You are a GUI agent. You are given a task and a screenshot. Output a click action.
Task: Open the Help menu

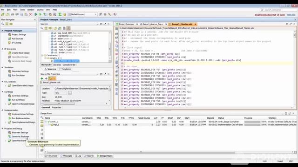coord(55,10)
